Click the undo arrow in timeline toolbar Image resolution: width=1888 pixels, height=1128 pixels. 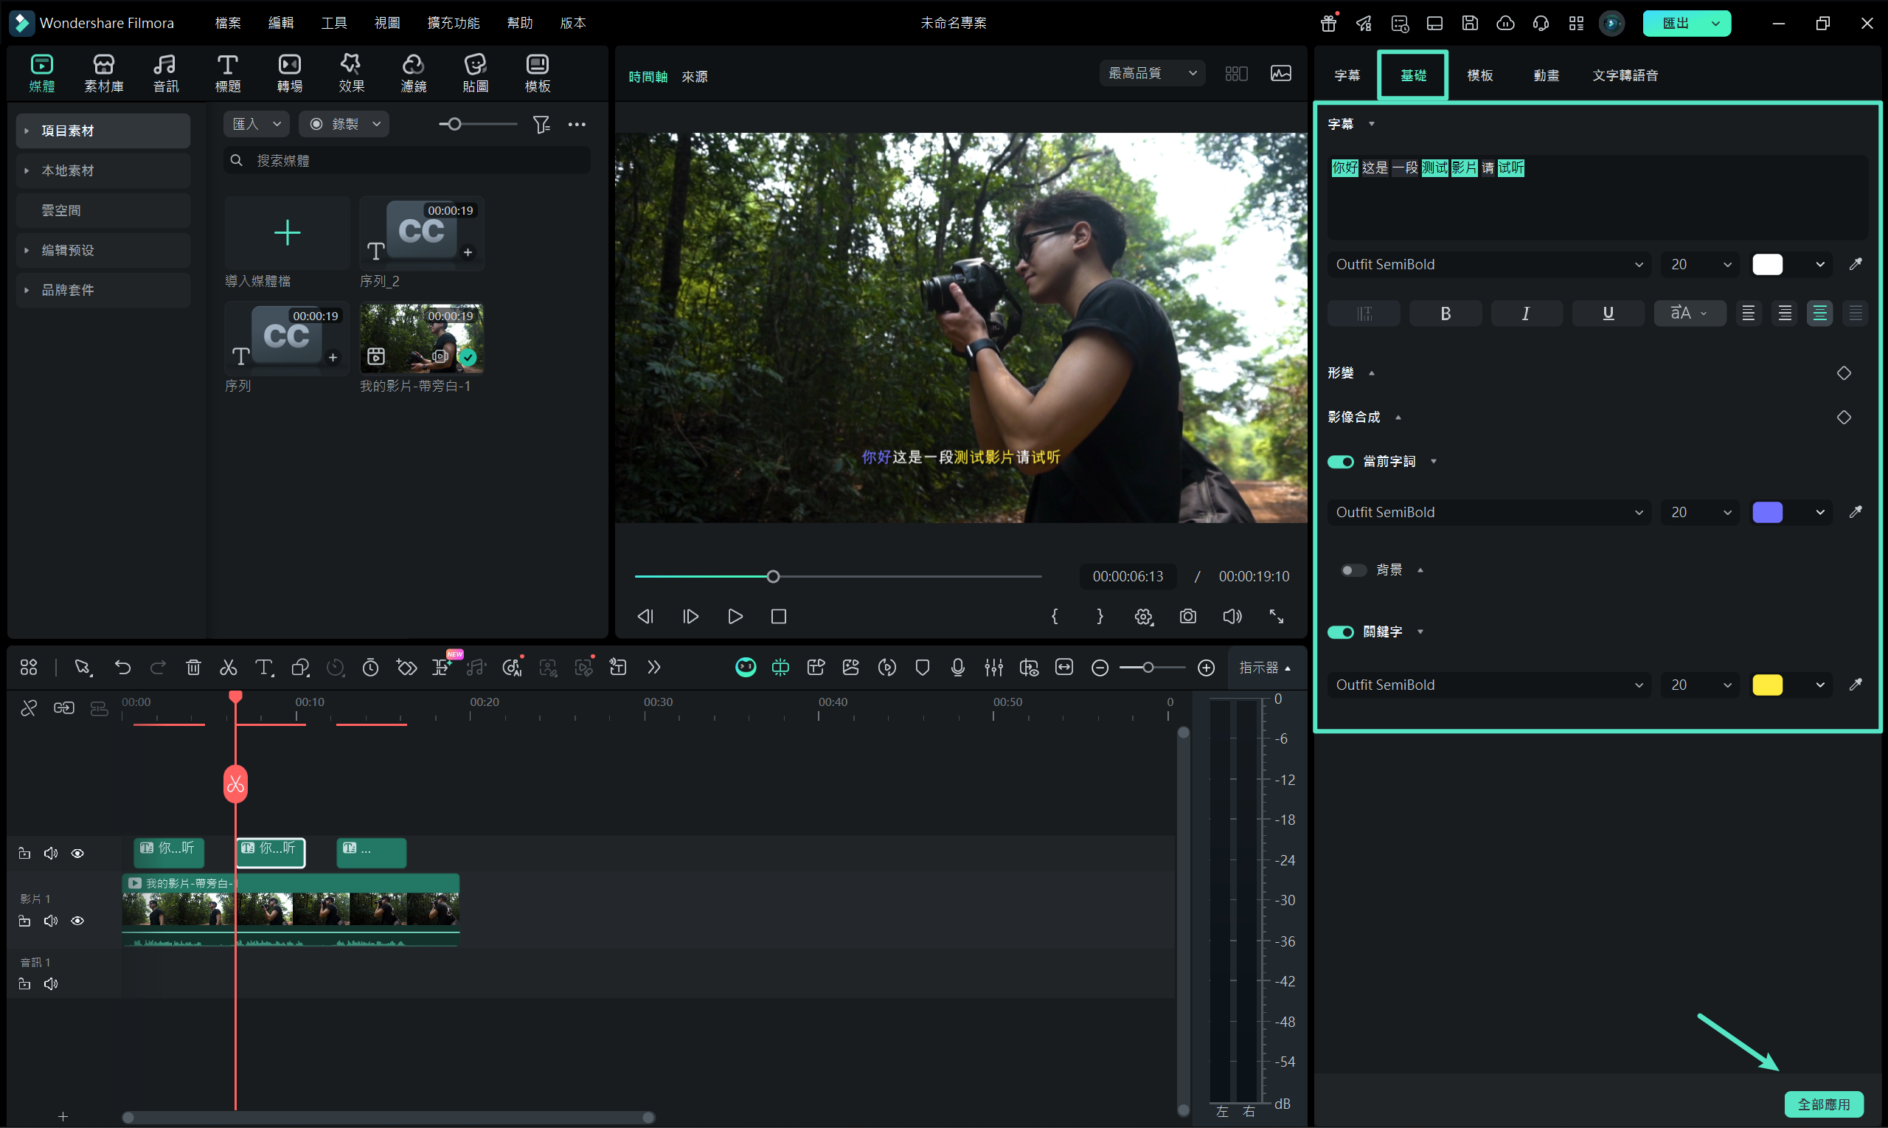pos(122,668)
